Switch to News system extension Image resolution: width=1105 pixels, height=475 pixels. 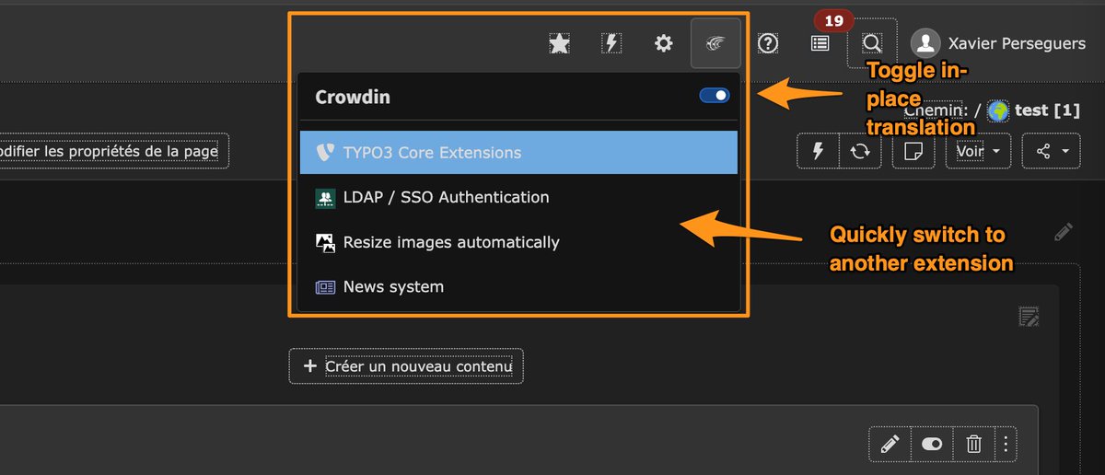(x=518, y=286)
